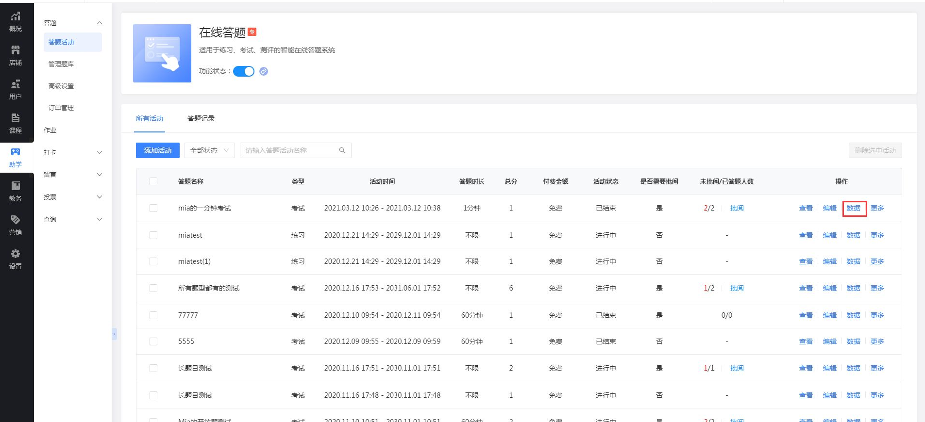Open the 全部状态 status dropdown
This screenshot has height=422, width=925.
click(x=210, y=150)
